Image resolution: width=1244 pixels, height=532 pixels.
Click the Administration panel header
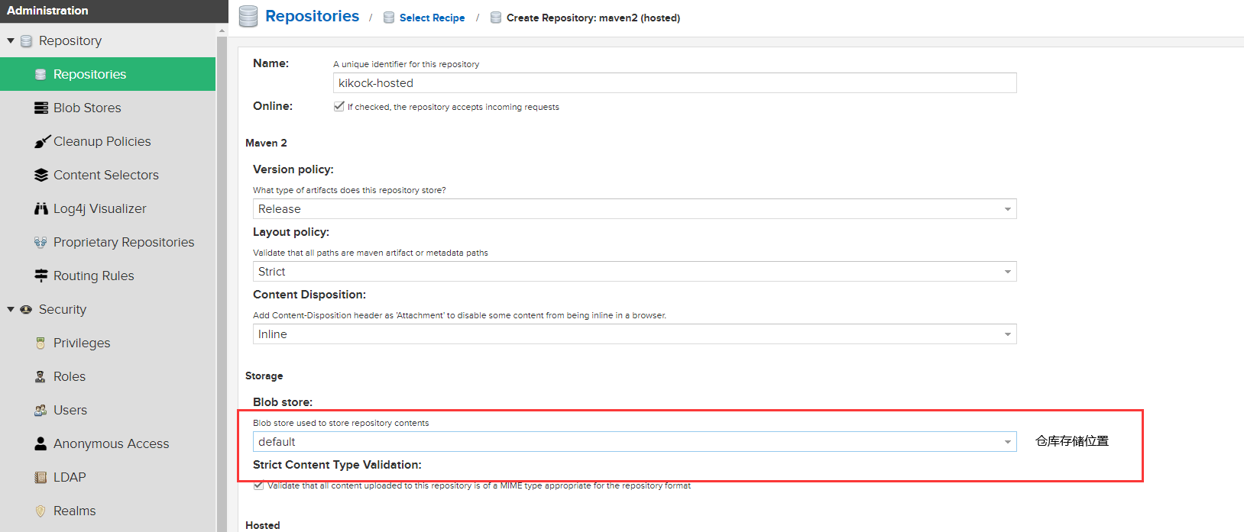click(x=114, y=11)
